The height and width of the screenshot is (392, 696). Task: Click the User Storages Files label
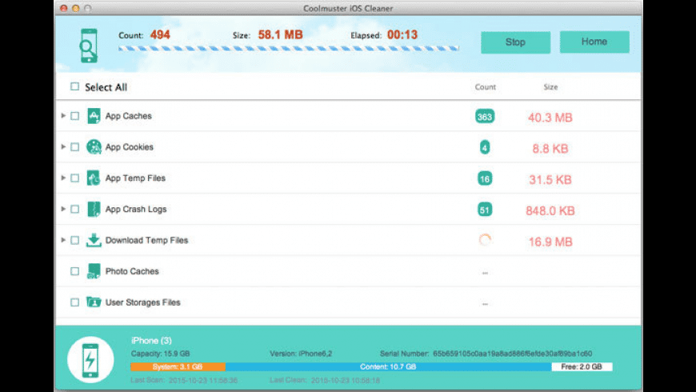[x=142, y=302]
